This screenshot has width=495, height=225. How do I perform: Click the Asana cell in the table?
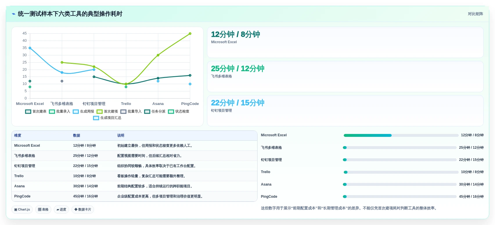41,186
